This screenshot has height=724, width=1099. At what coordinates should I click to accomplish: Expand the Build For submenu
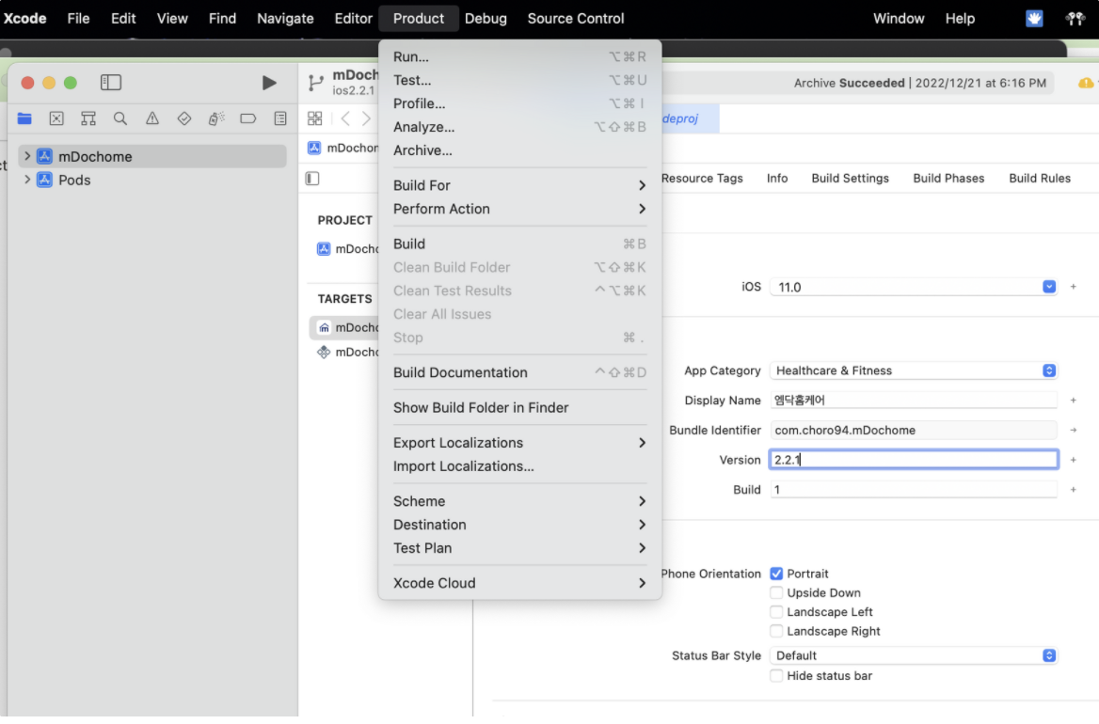519,185
